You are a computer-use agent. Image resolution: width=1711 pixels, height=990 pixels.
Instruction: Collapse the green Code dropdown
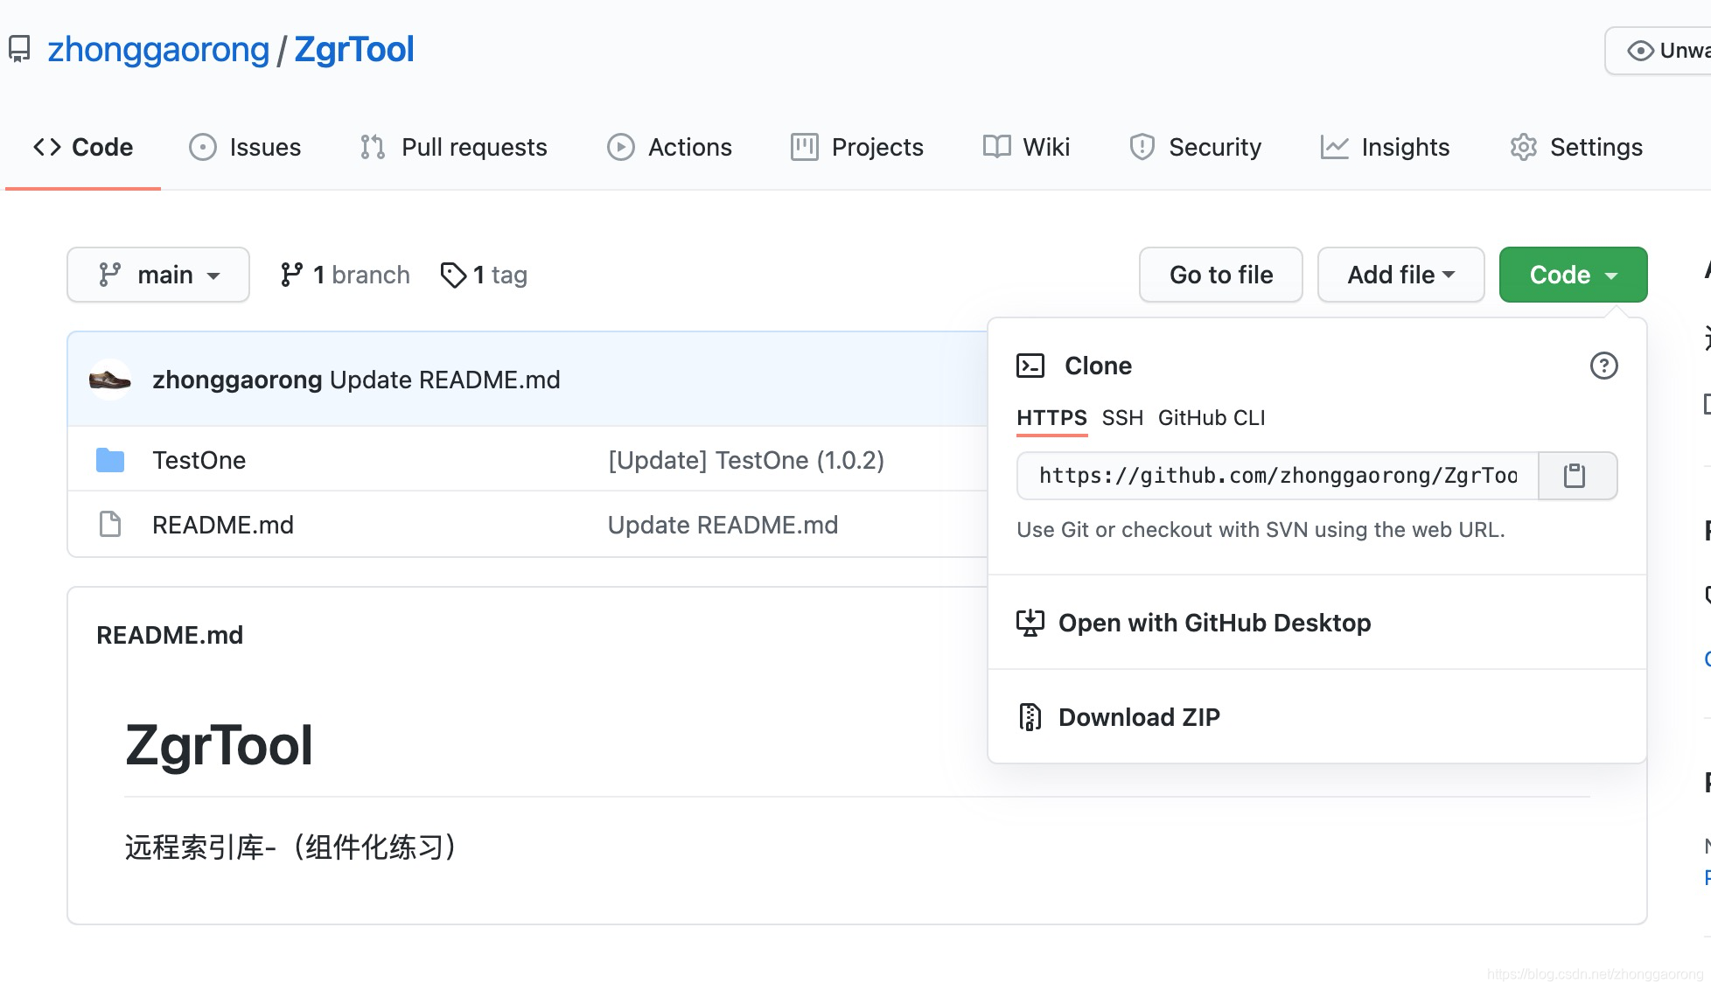(1572, 275)
